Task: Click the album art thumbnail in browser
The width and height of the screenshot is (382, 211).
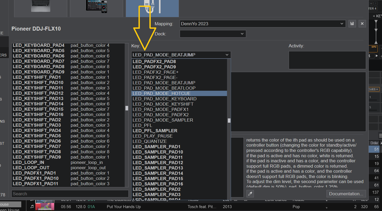Action: click(x=45, y=207)
